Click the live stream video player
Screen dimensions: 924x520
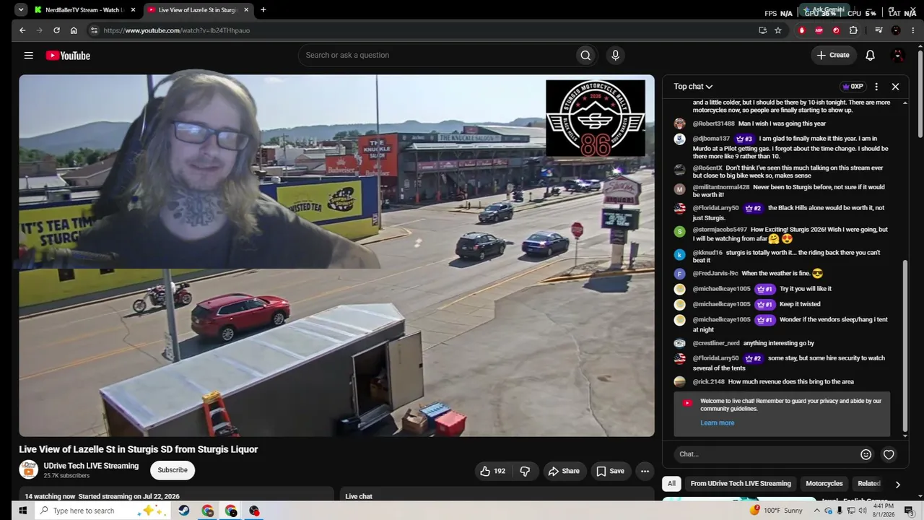point(336,256)
